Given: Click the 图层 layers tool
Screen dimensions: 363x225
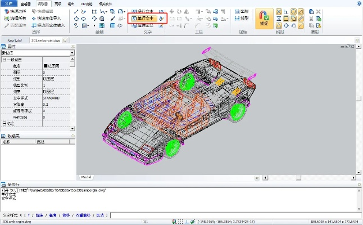Looking at the screenshot, I should 241,11.
